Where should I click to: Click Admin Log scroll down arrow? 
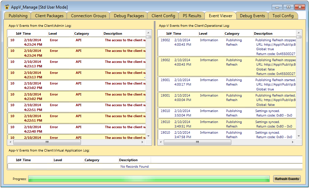tap(148, 136)
